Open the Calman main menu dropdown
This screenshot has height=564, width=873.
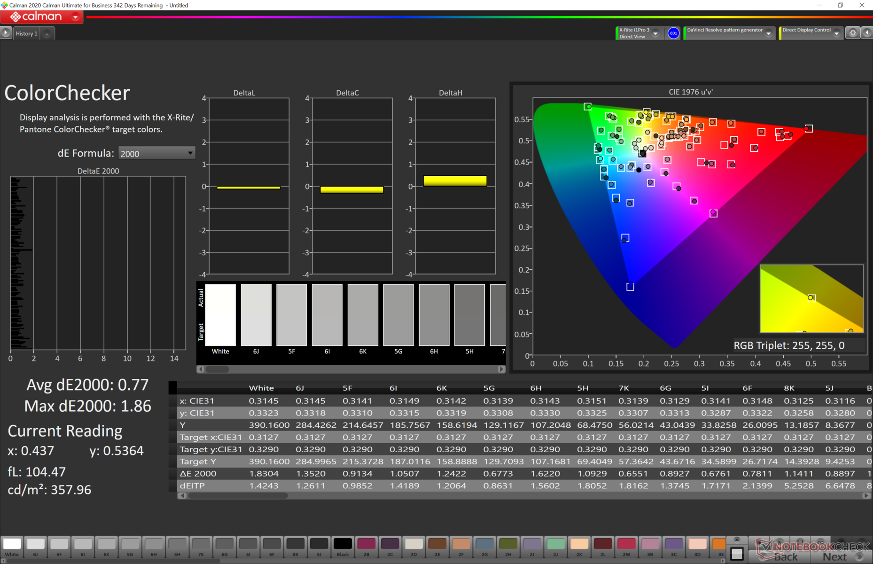75,17
